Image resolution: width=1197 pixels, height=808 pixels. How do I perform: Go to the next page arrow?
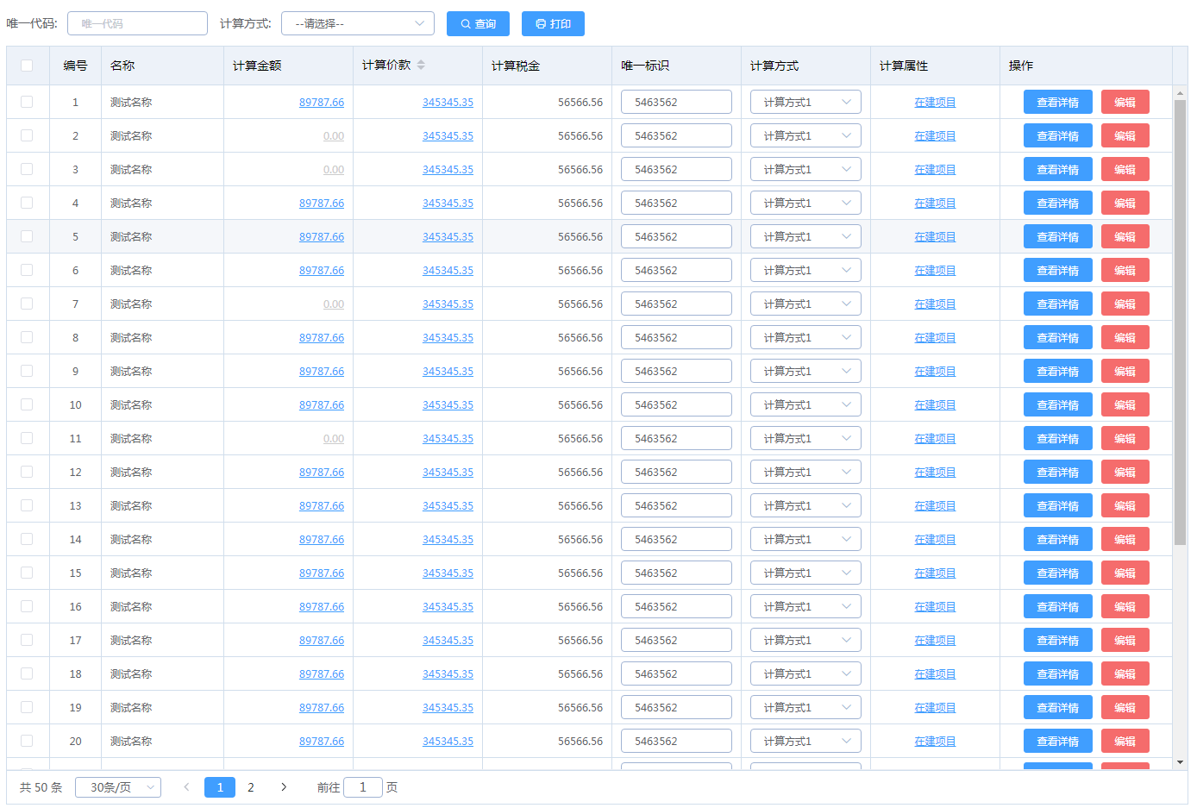[284, 787]
